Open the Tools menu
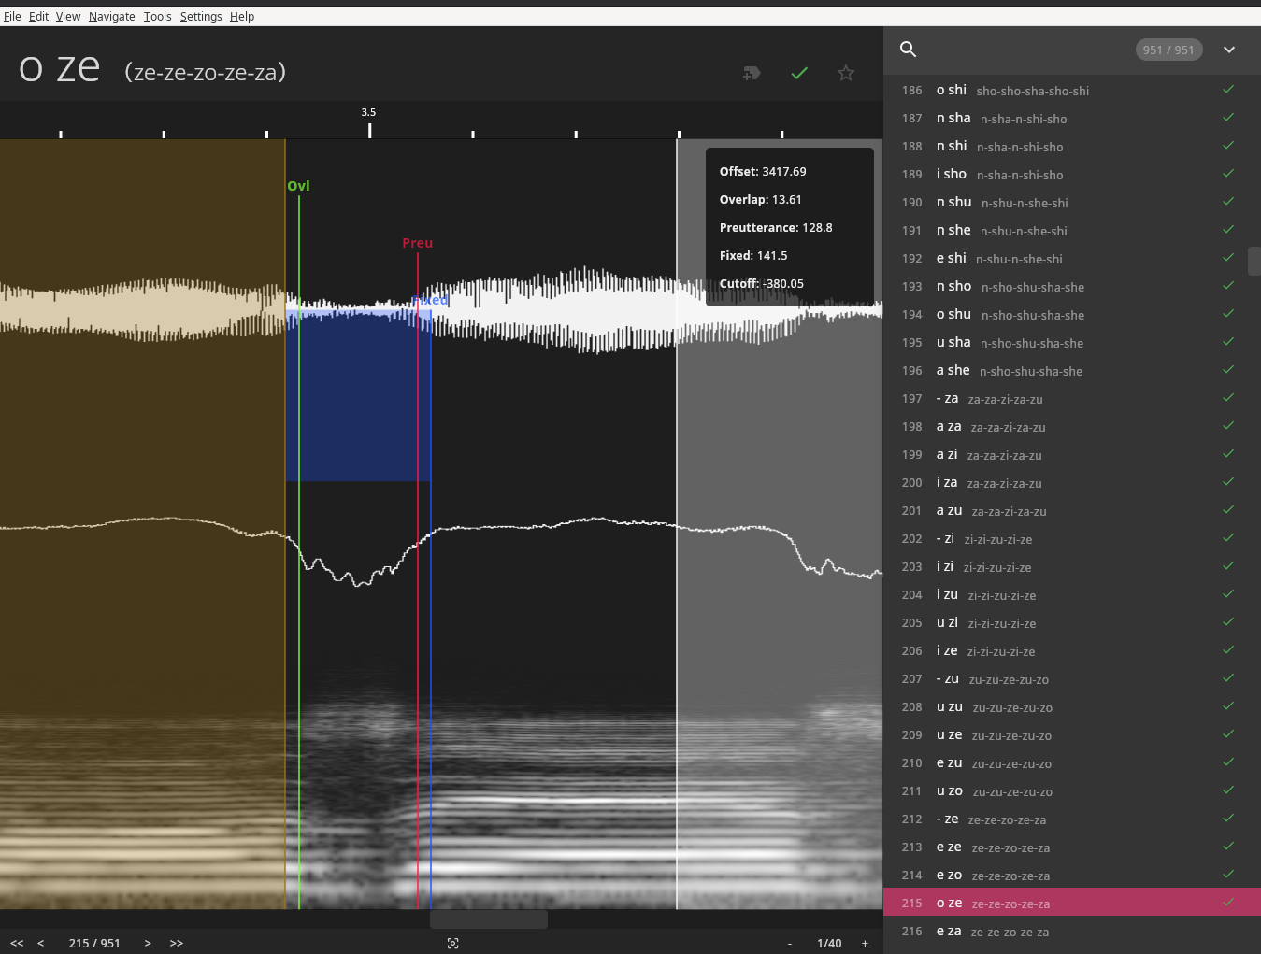This screenshot has width=1261, height=954. coord(157,17)
